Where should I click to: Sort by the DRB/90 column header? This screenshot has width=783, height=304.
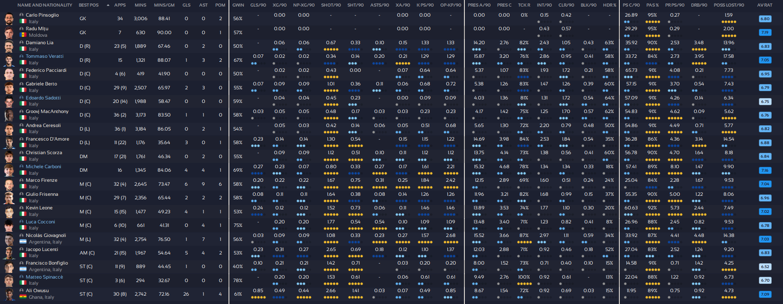point(699,5)
